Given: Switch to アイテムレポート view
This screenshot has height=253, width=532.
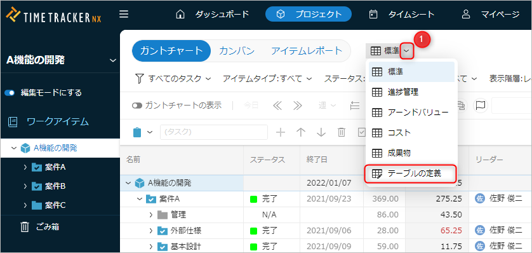Looking at the screenshot, I should tap(307, 51).
